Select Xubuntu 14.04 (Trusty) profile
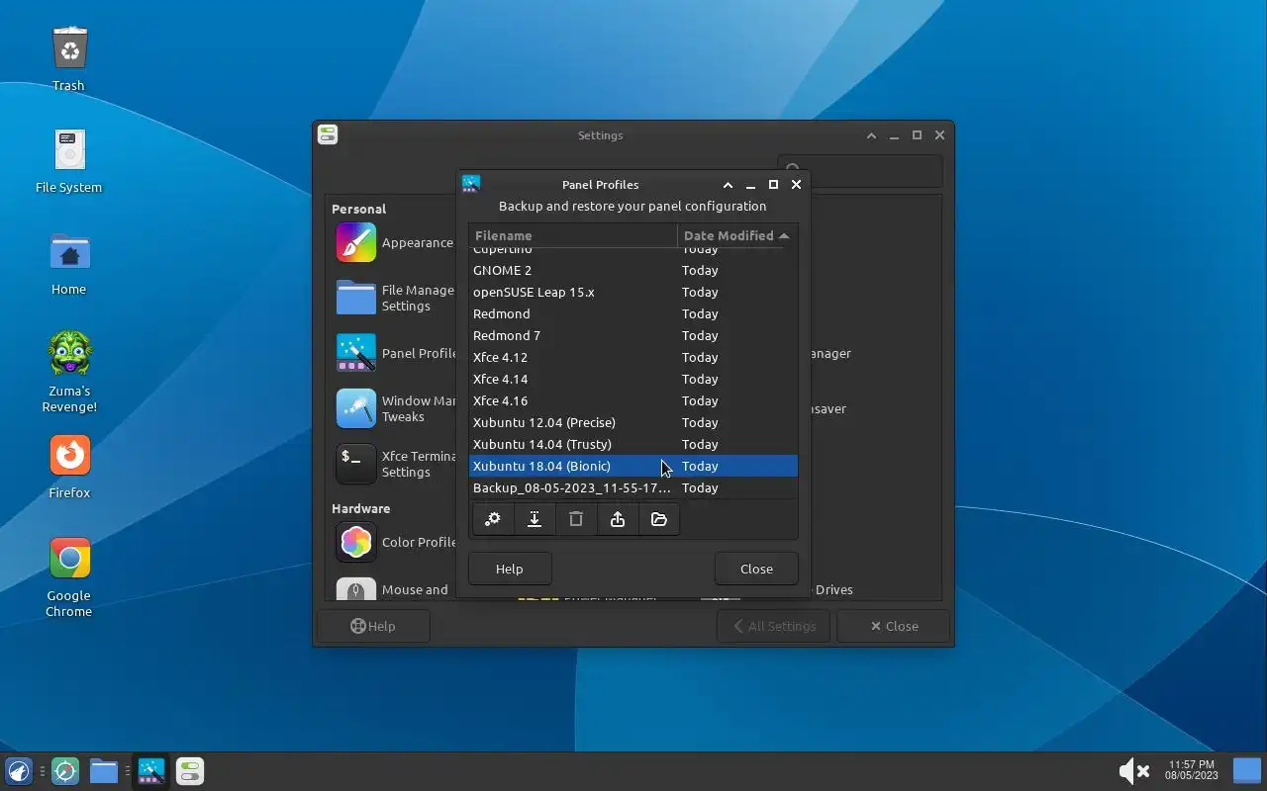 (x=633, y=444)
